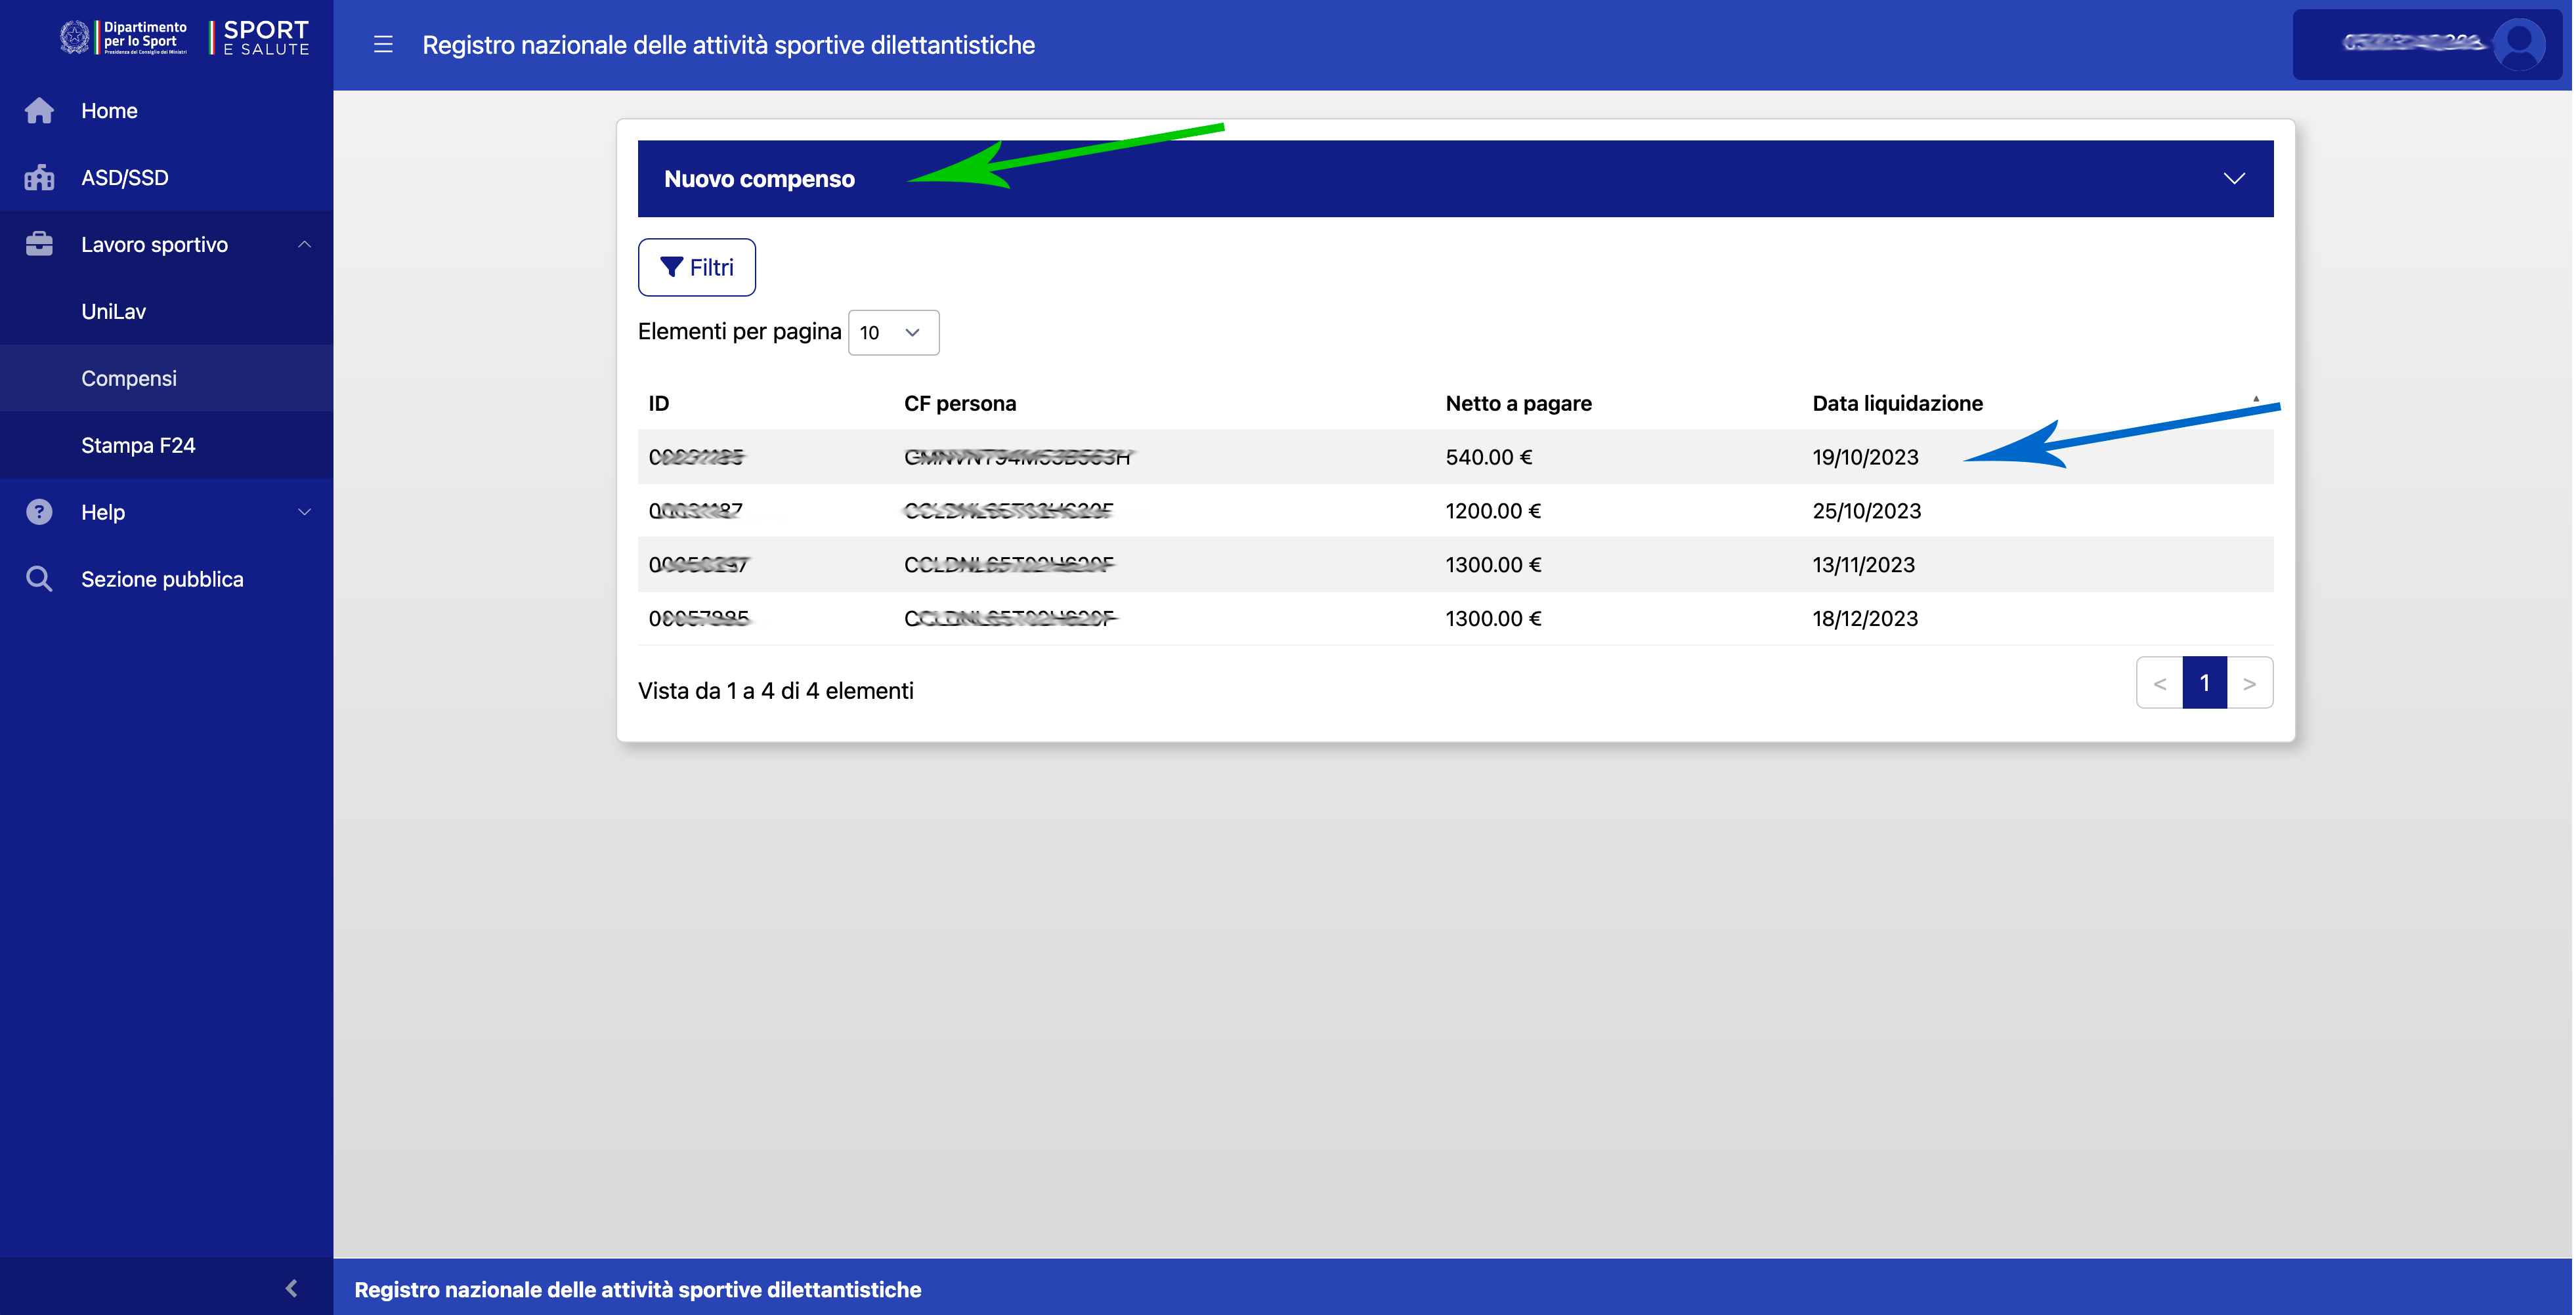Click the Lavoro sportivo briefcase icon
2576x1315 pixels.
click(39, 245)
